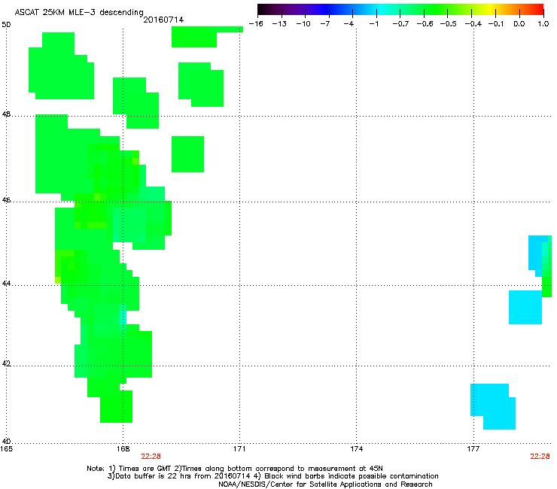Click colorbar label -0.6
The width and height of the screenshot is (557, 489).
tap(425, 24)
